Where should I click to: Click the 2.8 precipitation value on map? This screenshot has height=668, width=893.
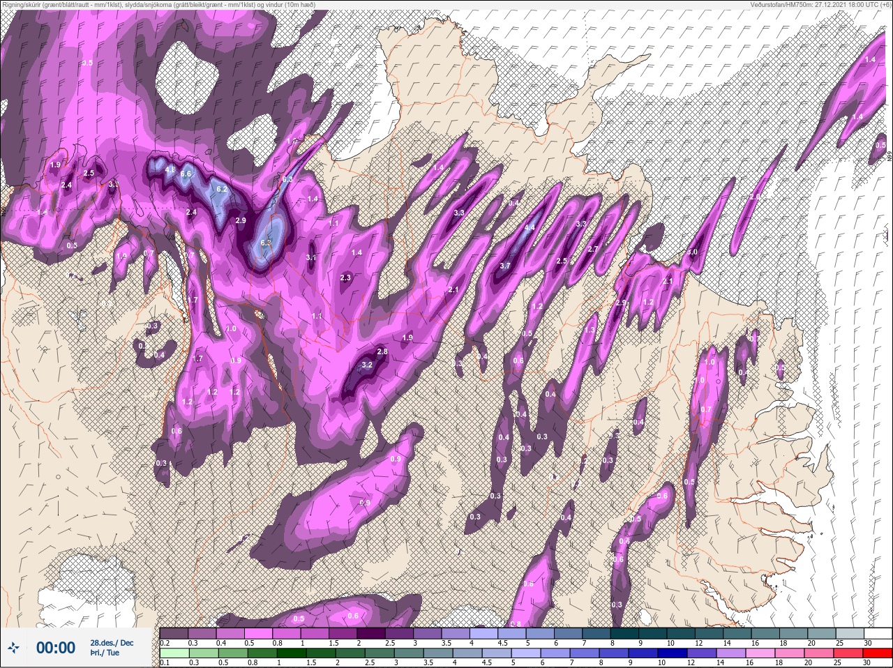pyautogui.click(x=382, y=351)
